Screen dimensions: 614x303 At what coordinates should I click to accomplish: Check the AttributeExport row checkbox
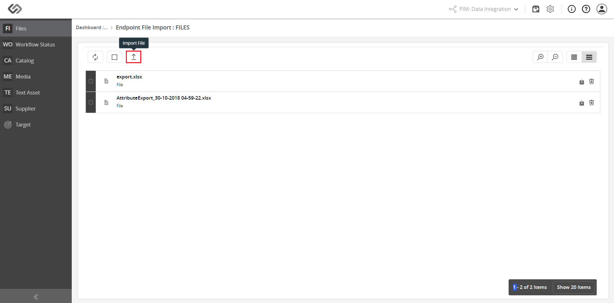pos(91,102)
